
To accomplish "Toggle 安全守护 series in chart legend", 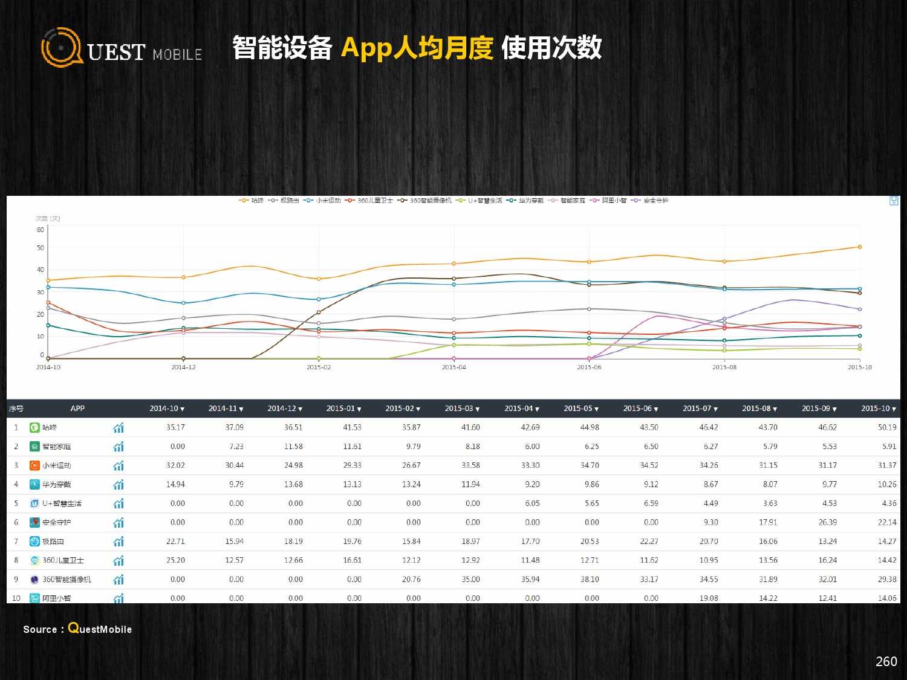I will point(650,201).
